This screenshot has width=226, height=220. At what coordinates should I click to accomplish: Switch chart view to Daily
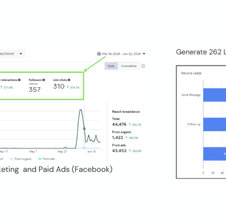(x=111, y=66)
